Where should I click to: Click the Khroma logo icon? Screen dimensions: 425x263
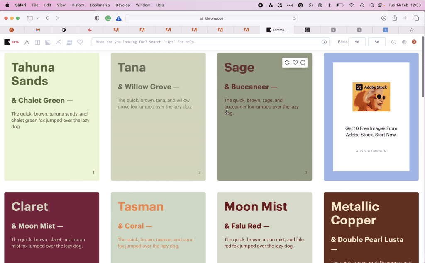coord(7,42)
